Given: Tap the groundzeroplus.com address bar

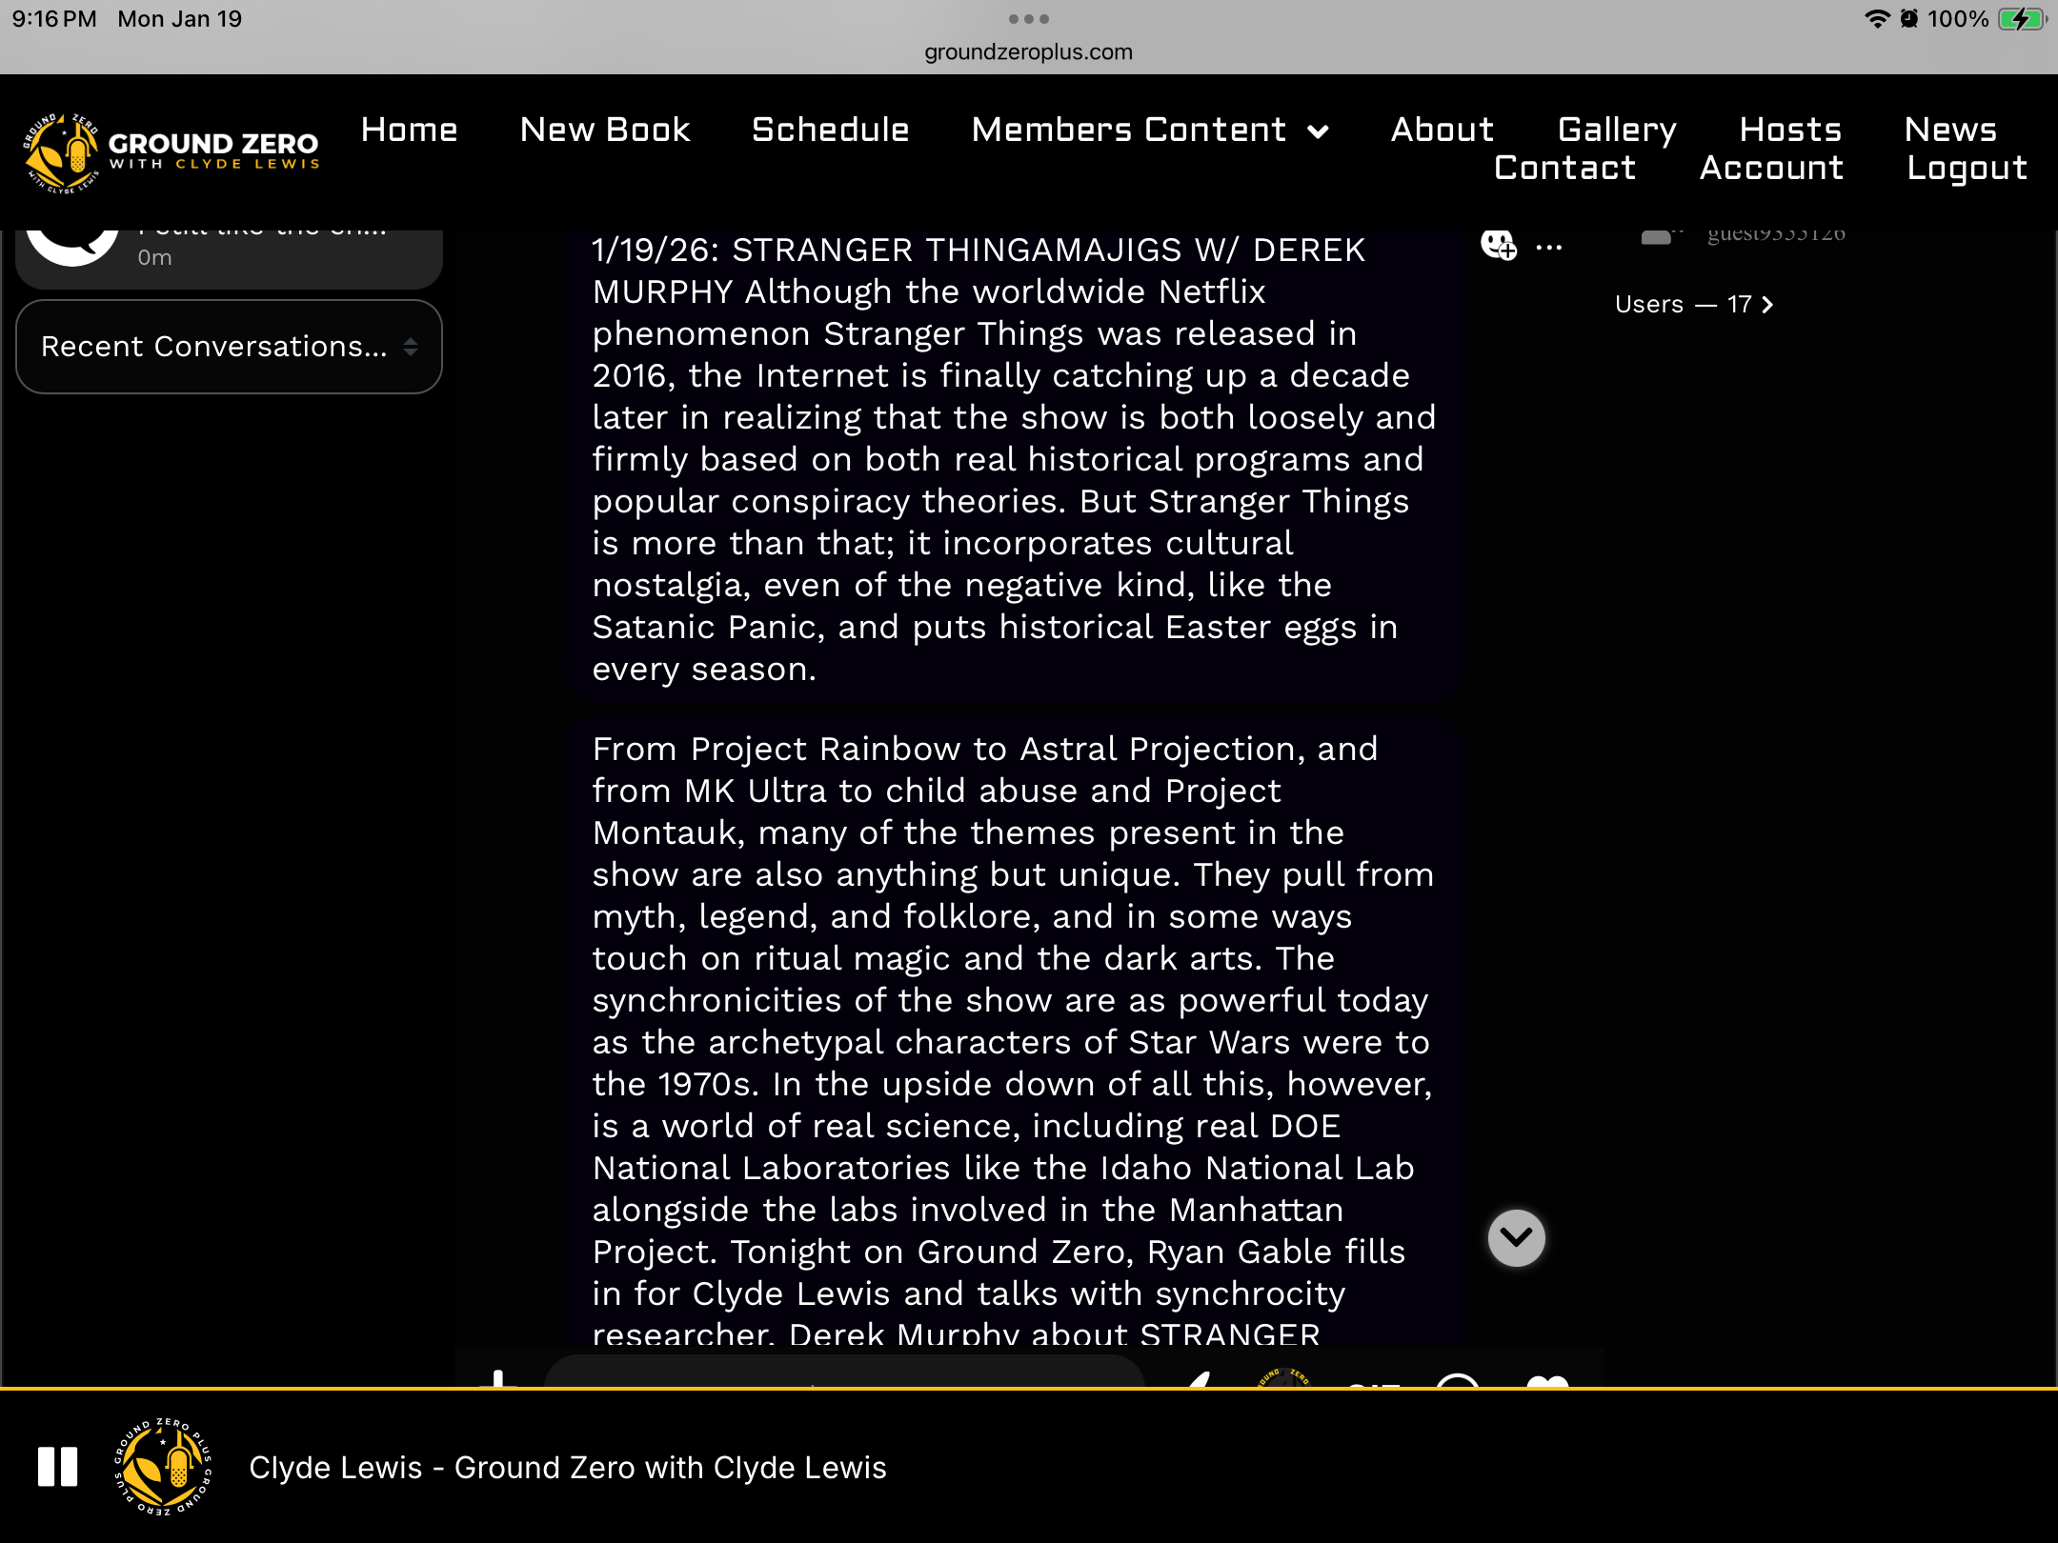Looking at the screenshot, I should point(1028,52).
